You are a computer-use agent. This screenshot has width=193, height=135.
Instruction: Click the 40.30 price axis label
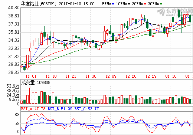coord(14,8)
